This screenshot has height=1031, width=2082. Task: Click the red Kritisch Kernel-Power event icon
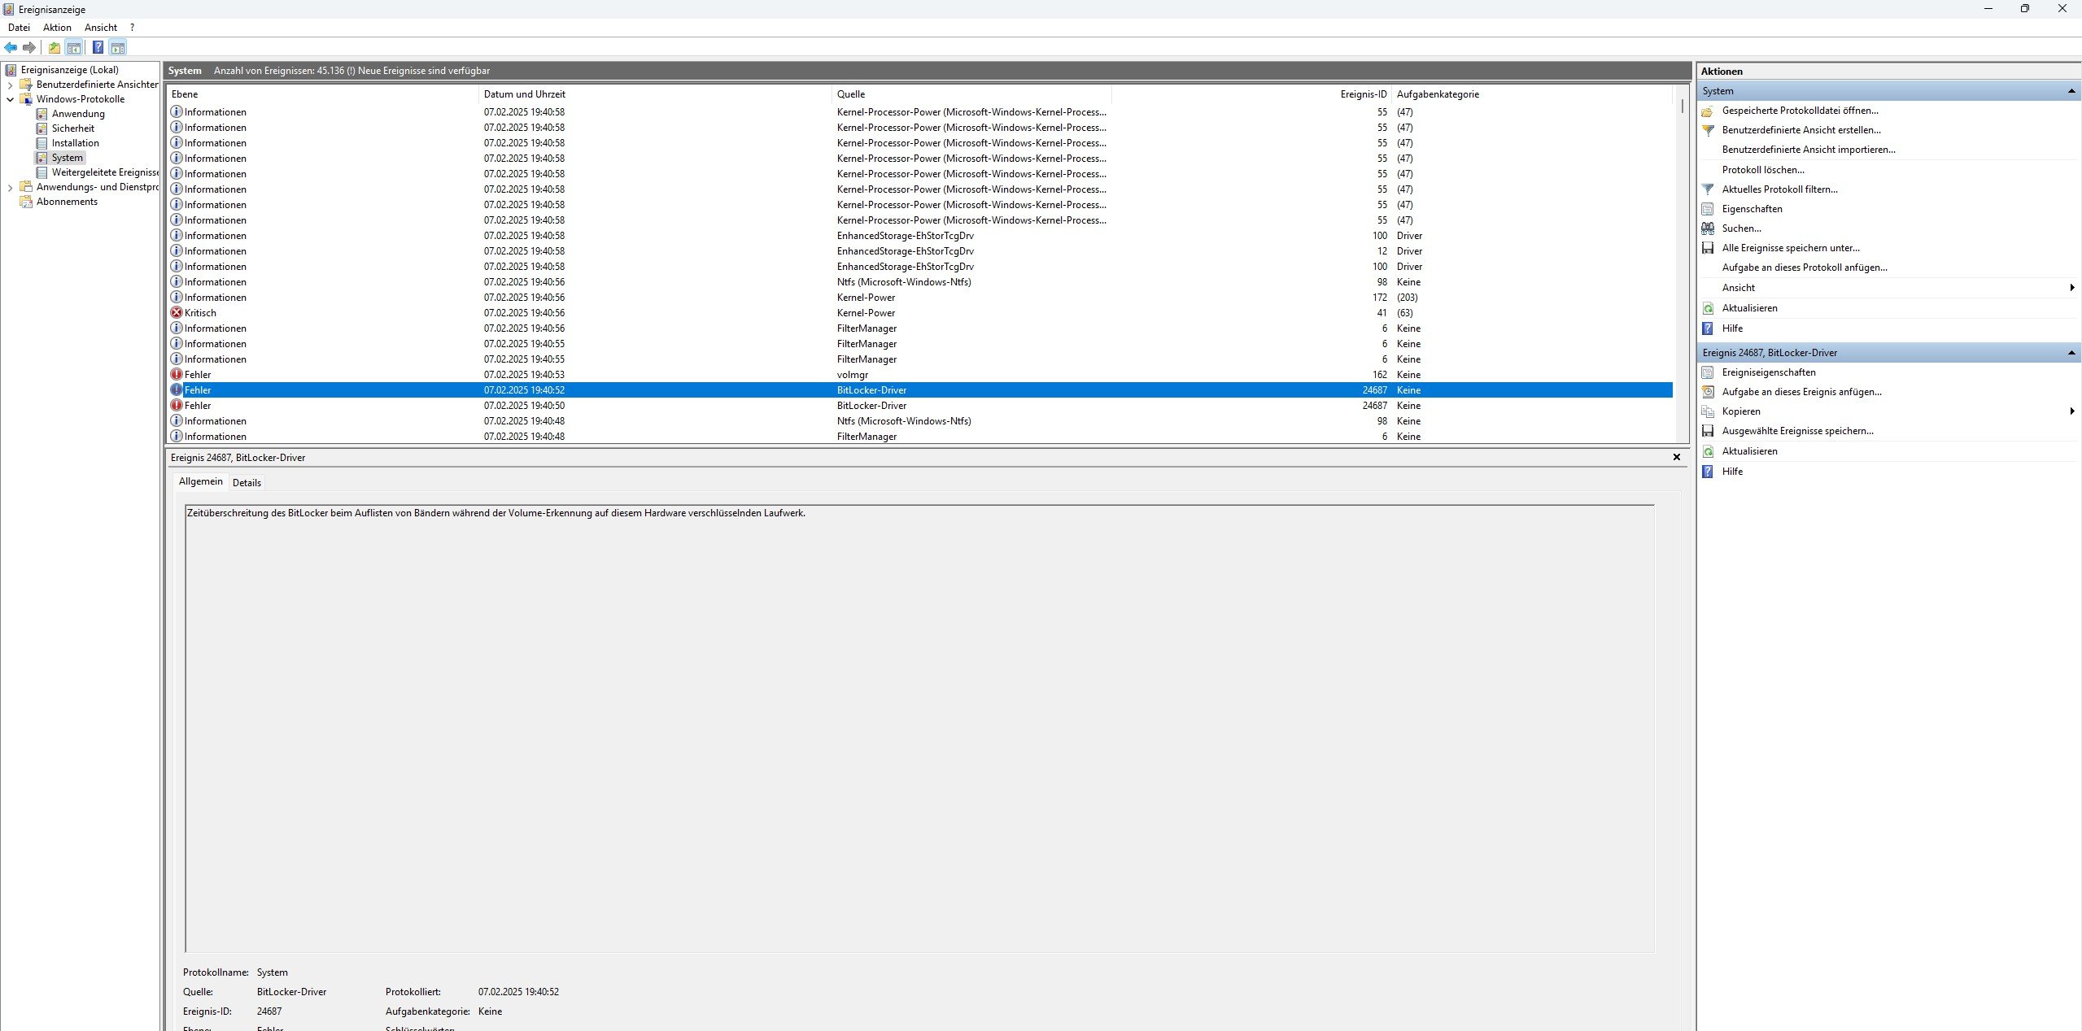tap(177, 313)
